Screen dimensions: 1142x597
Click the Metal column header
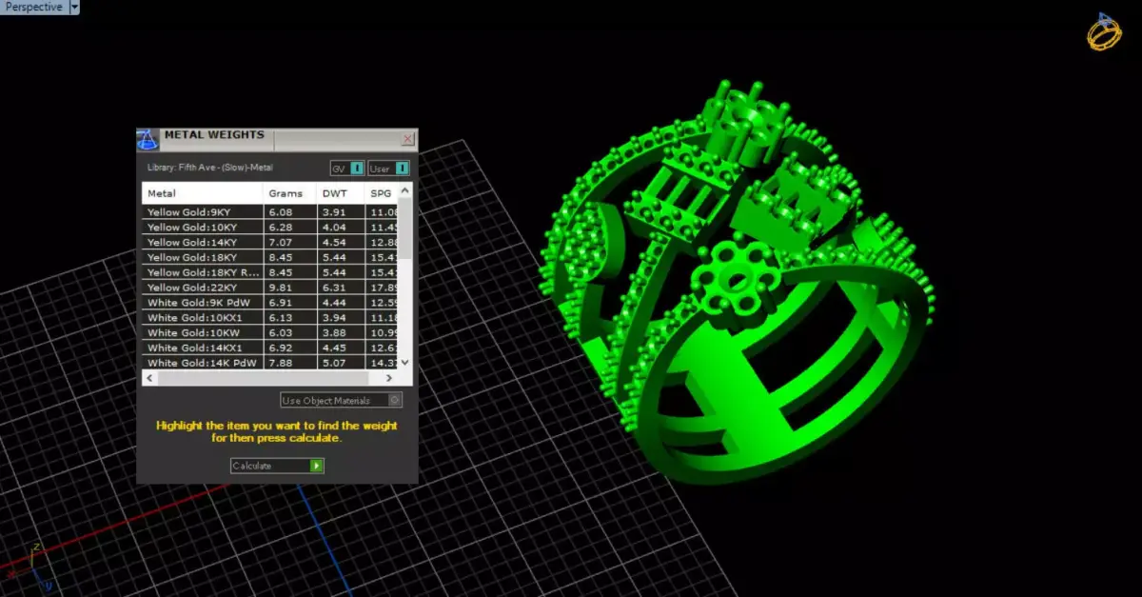(203, 193)
